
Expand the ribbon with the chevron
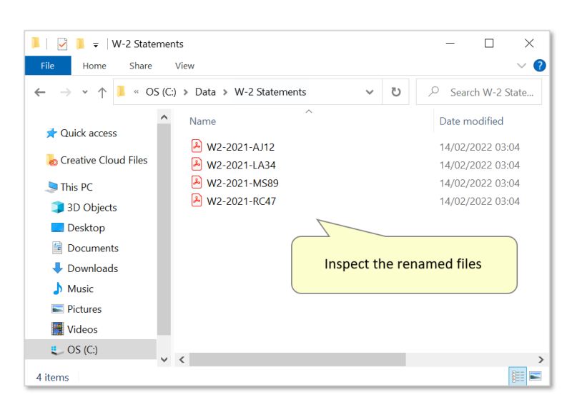tap(521, 66)
